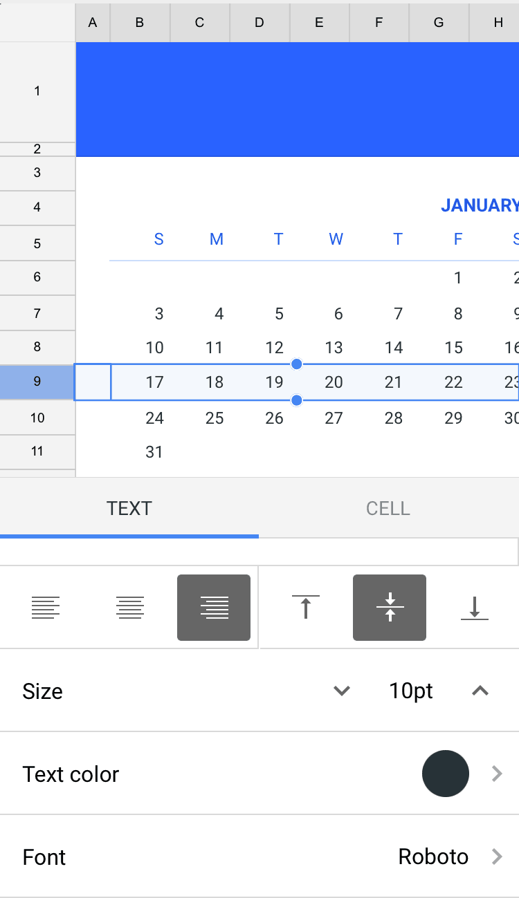Toggle the middle vertical alignment button
Screen dimensions: 519x898
click(x=390, y=608)
